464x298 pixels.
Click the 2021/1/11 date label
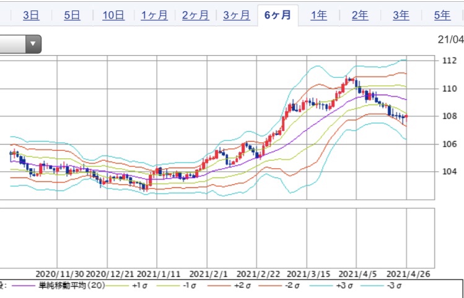[x=159, y=274]
